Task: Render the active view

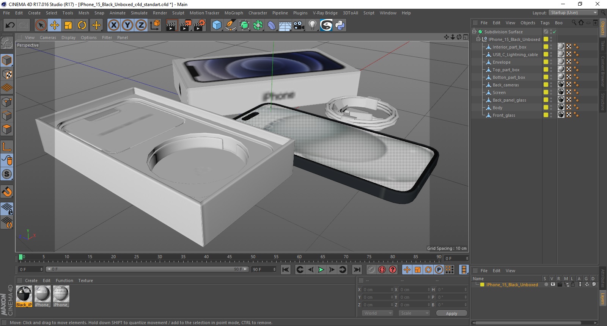Action: [x=171, y=25]
